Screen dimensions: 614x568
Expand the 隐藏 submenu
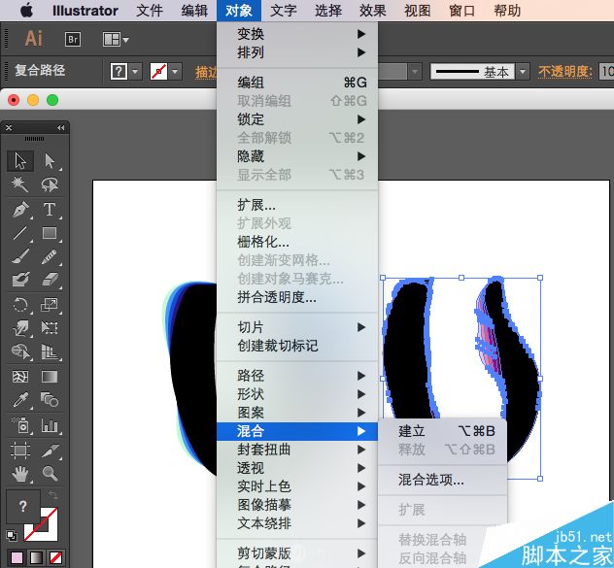[297, 156]
